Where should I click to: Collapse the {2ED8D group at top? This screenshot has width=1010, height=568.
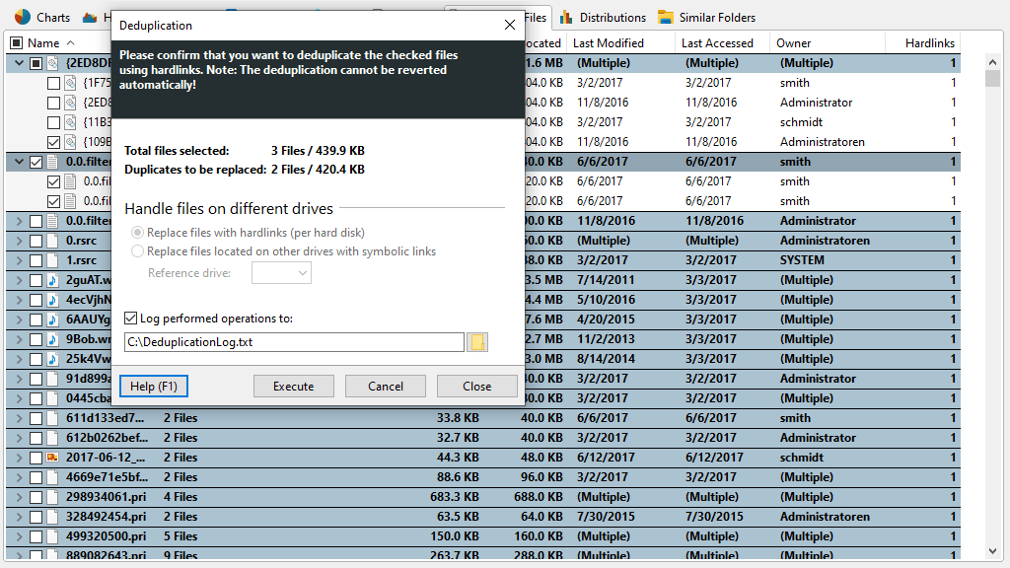click(18, 63)
